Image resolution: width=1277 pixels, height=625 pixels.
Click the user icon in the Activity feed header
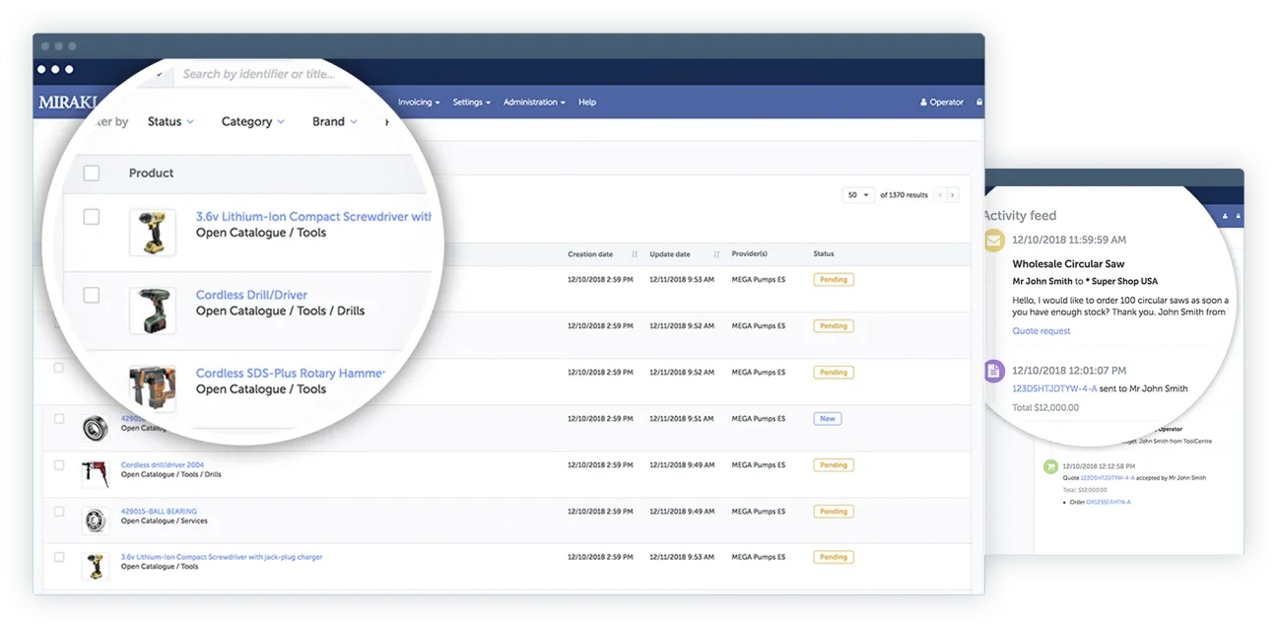pos(1225,215)
